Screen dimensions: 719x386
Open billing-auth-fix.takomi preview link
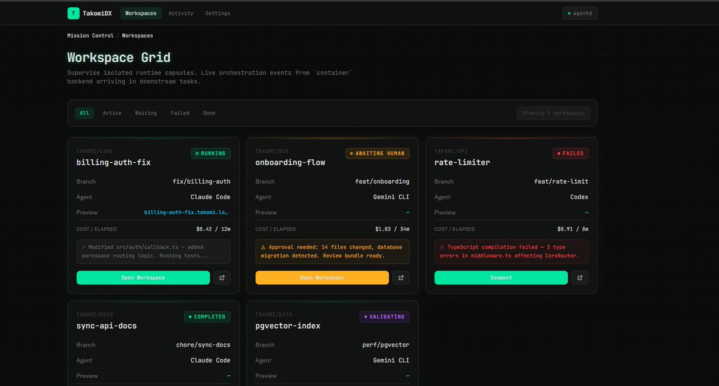pyautogui.click(x=188, y=212)
